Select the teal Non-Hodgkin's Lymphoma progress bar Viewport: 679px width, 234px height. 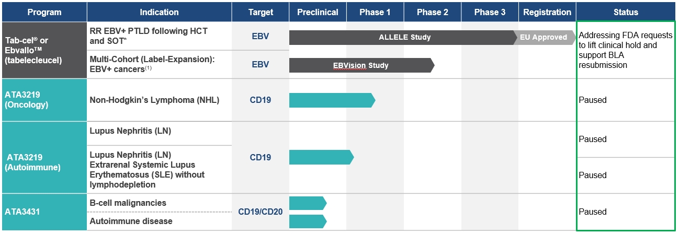[x=331, y=100]
